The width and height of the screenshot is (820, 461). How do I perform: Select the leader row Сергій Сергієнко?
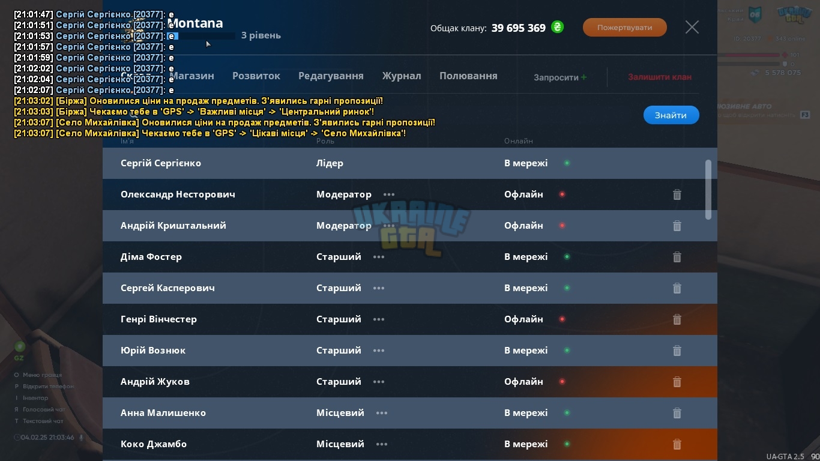pyautogui.click(x=410, y=163)
